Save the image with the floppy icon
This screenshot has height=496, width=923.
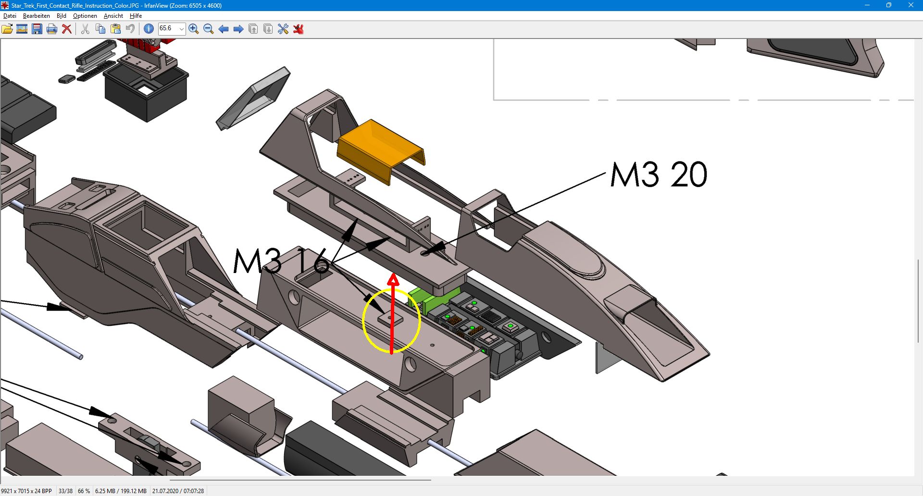(37, 29)
